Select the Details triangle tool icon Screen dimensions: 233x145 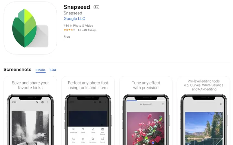(83, 129)
